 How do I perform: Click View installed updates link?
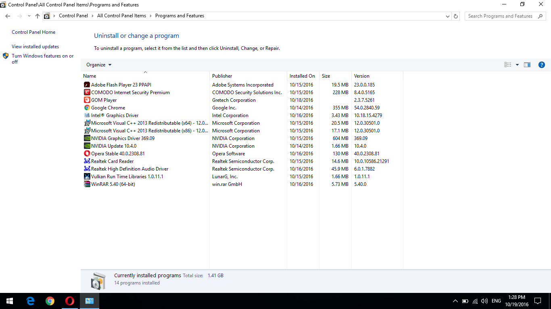click(35, 47)
